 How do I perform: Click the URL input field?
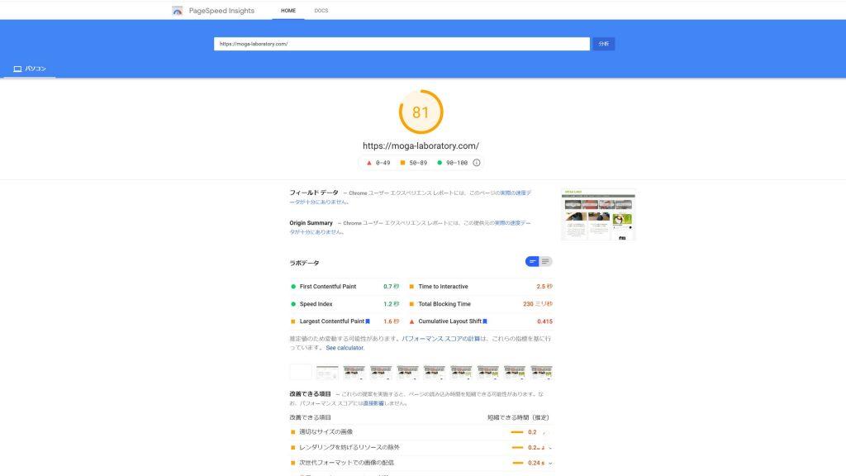click(402, 44)
